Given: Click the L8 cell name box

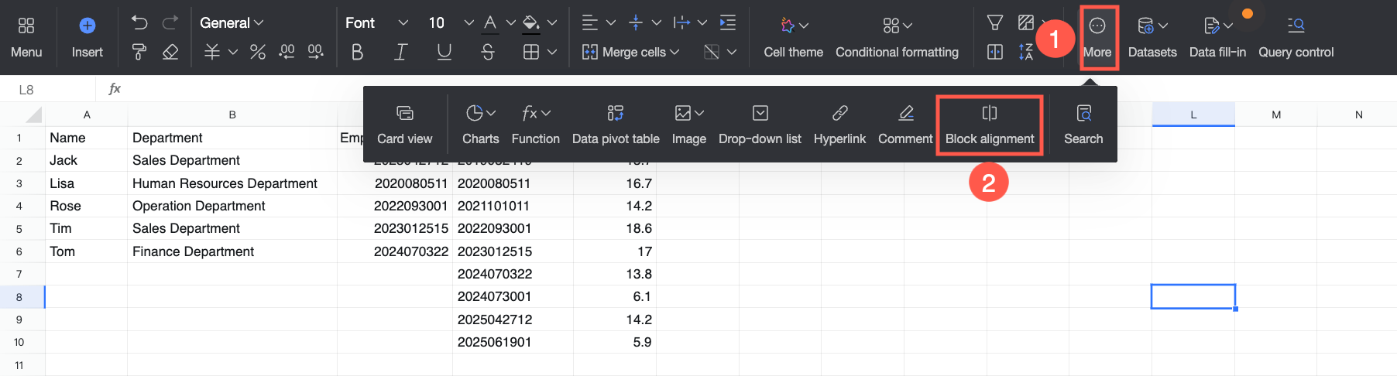Looking at the screenshot, I should [49, 89].
